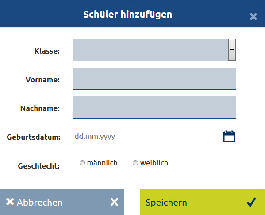Screen dimensions: 265x215
Task: Select the männlich radio button
Action: 82,163
